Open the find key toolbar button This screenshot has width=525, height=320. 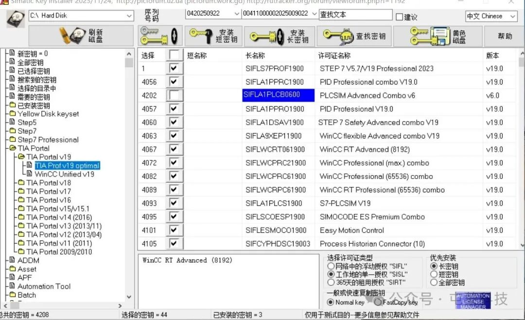tap(354, 36)
